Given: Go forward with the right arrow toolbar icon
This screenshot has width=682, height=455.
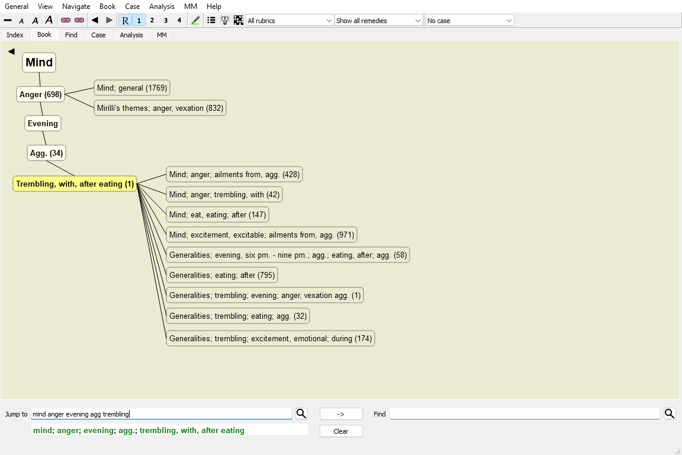Looking at the screenshot, I should pos(109,20).
